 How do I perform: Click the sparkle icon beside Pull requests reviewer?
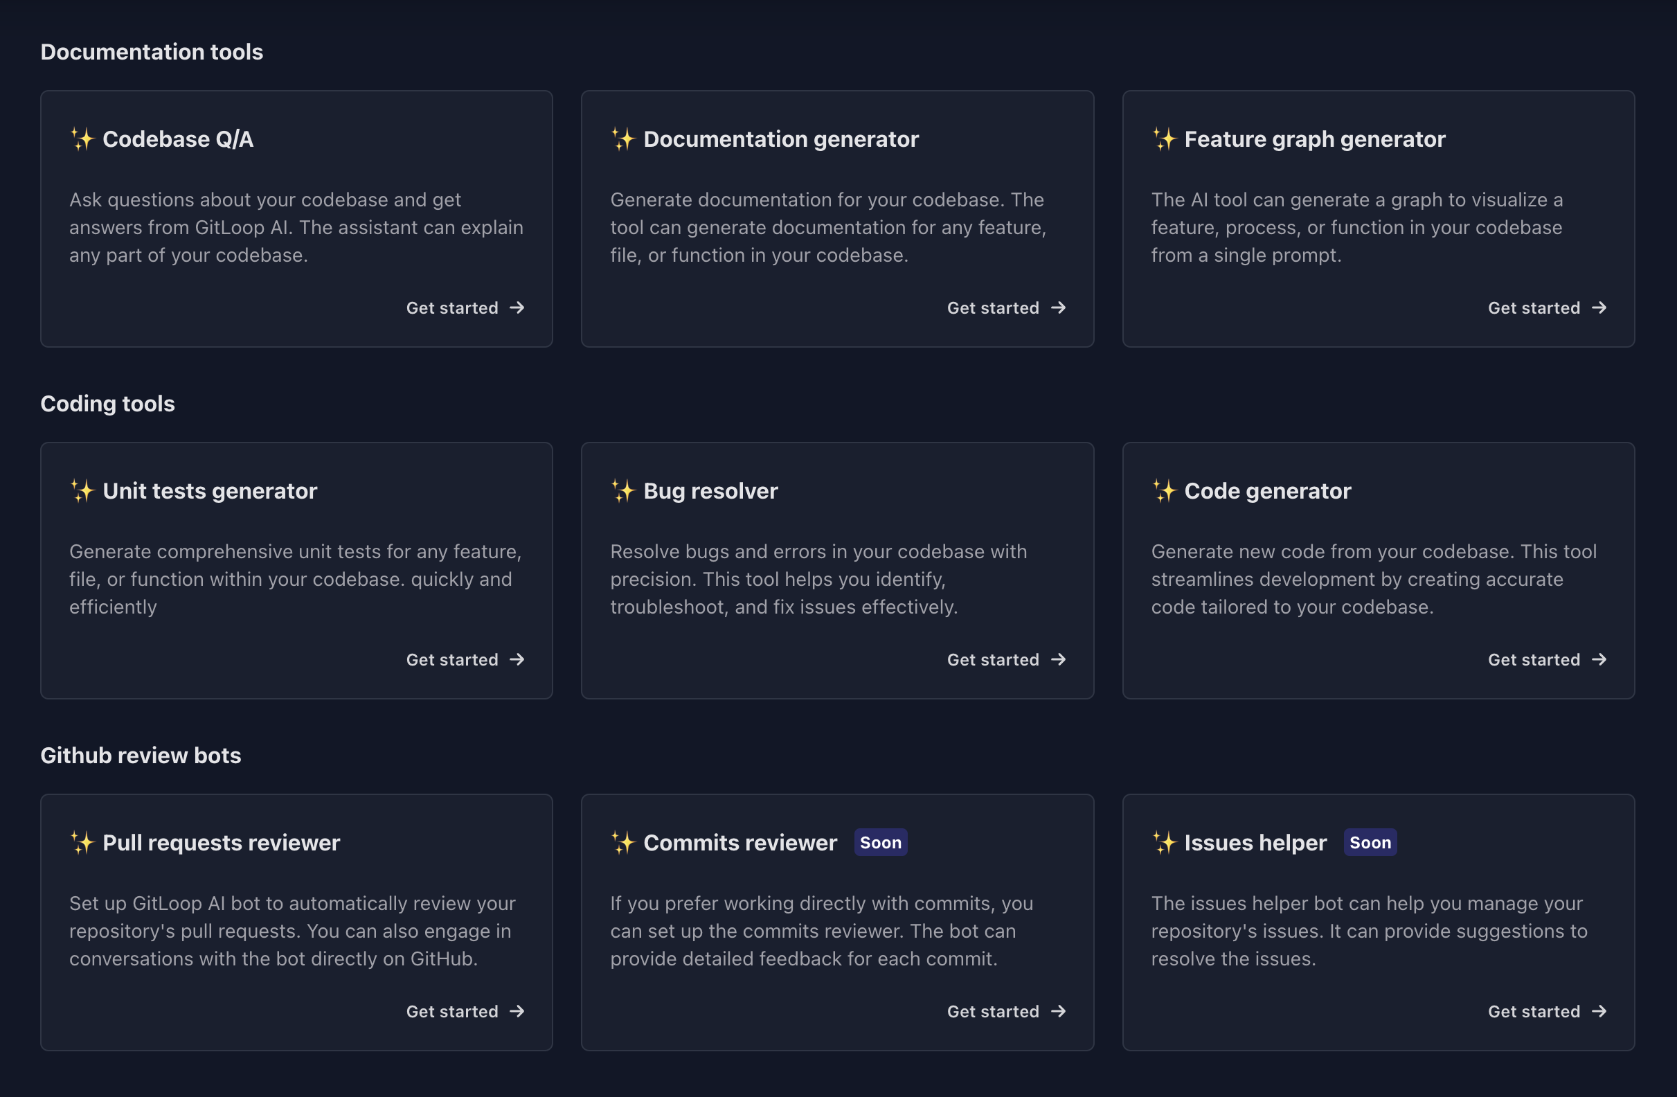(x=82, y=842)
